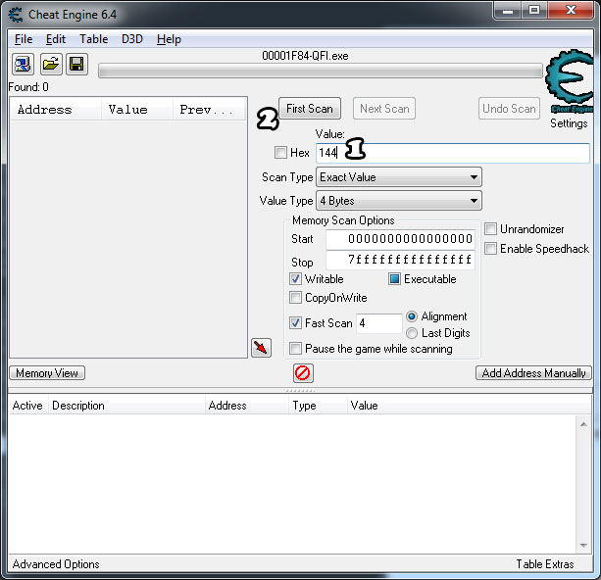Click the red clear address list icon
Screen dimensions: 601x580
[303, 372]
